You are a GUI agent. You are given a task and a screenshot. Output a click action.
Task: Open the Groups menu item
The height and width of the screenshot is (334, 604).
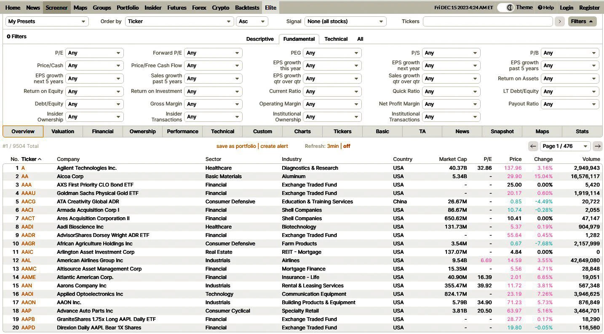point(102,8)
